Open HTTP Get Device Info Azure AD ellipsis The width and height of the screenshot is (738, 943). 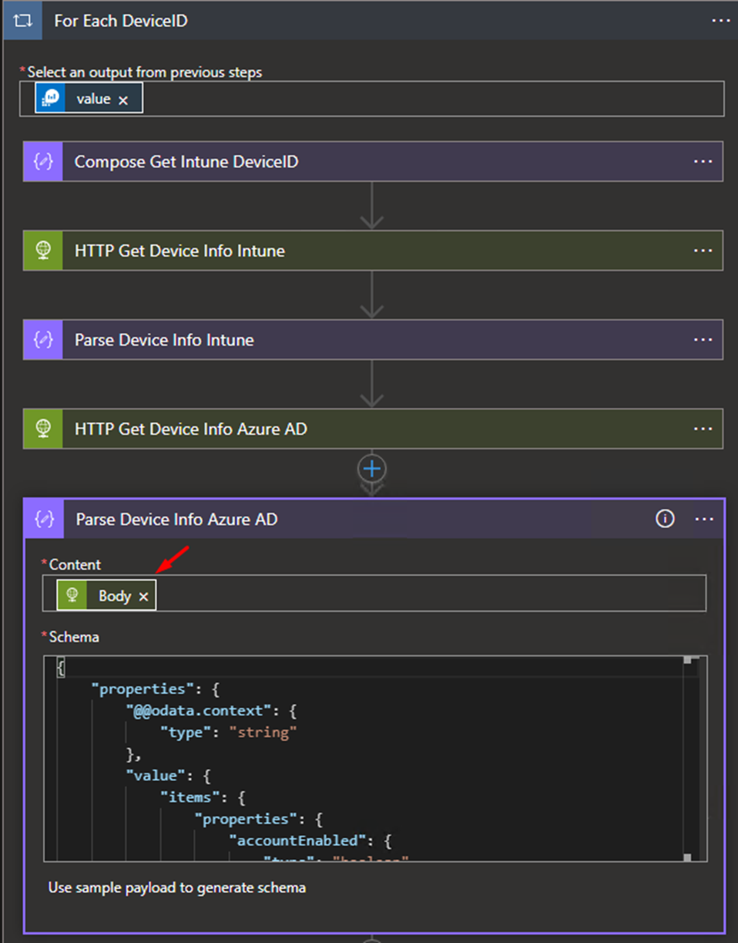(703, 429)
